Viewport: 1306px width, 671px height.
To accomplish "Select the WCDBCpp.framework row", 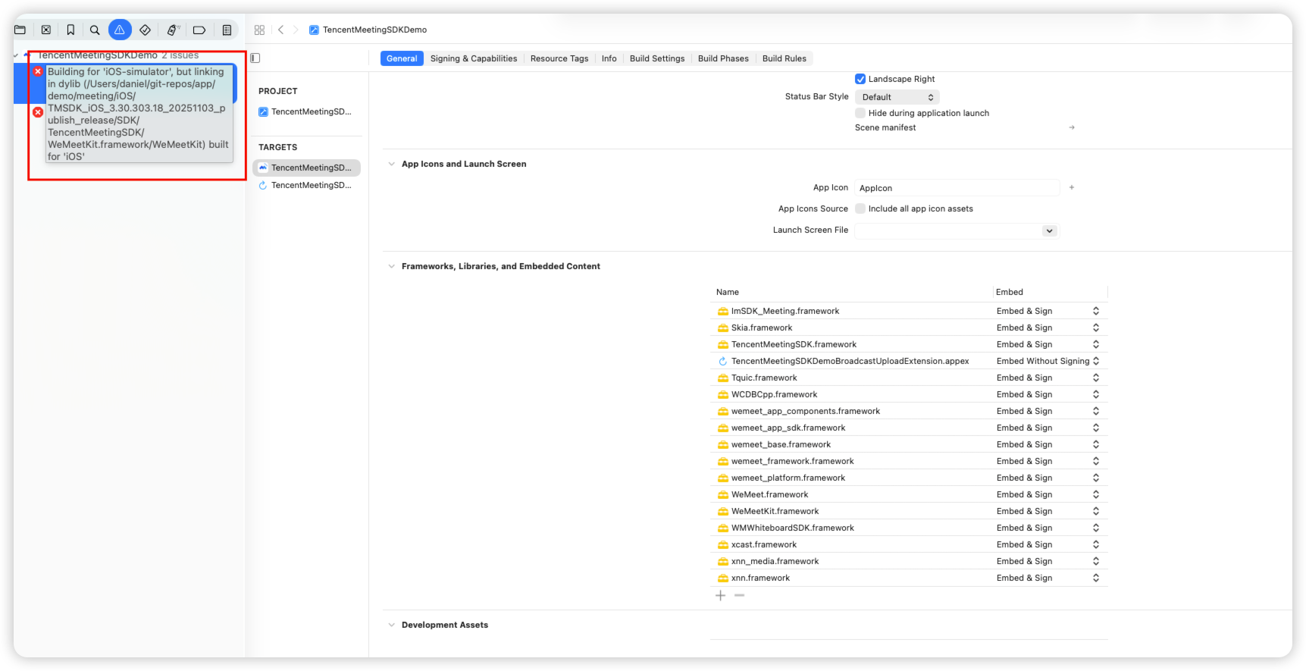I will click(x=909, y=394).
